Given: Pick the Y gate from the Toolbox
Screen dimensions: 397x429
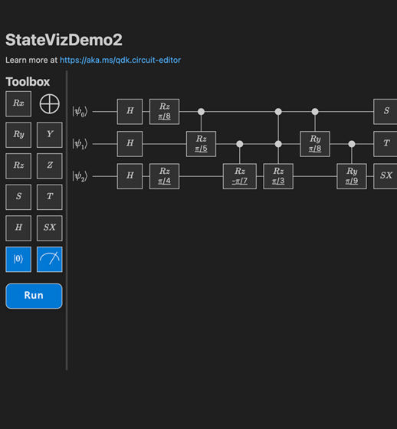Looking at the screenshot, I should coord(50,135).
